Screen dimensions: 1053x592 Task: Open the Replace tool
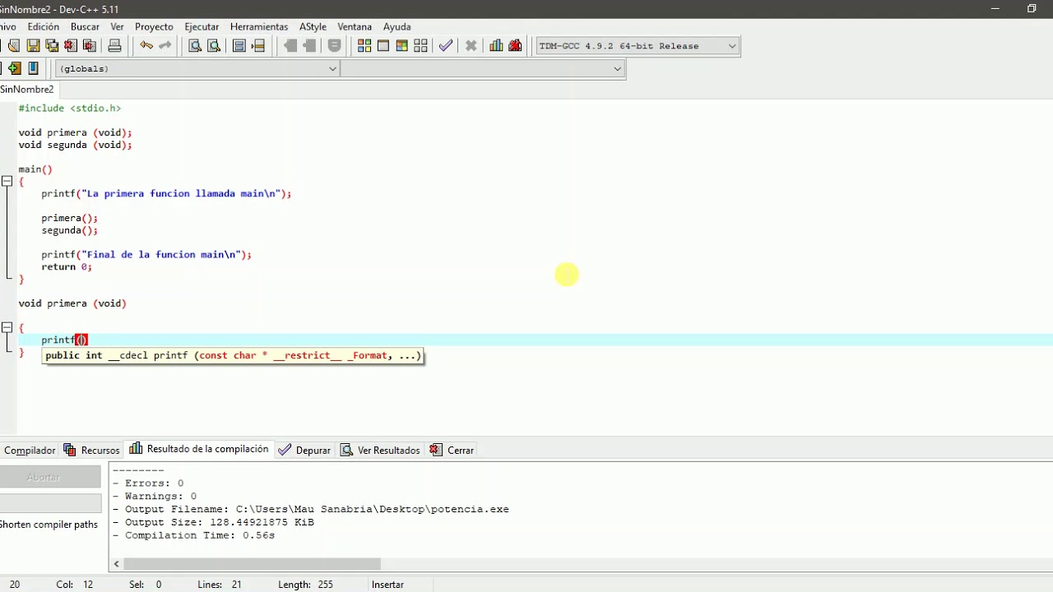click(x=214, y=46)
